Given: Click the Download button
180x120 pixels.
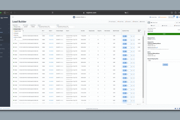Looking at the screenshot, I should 142,22.
